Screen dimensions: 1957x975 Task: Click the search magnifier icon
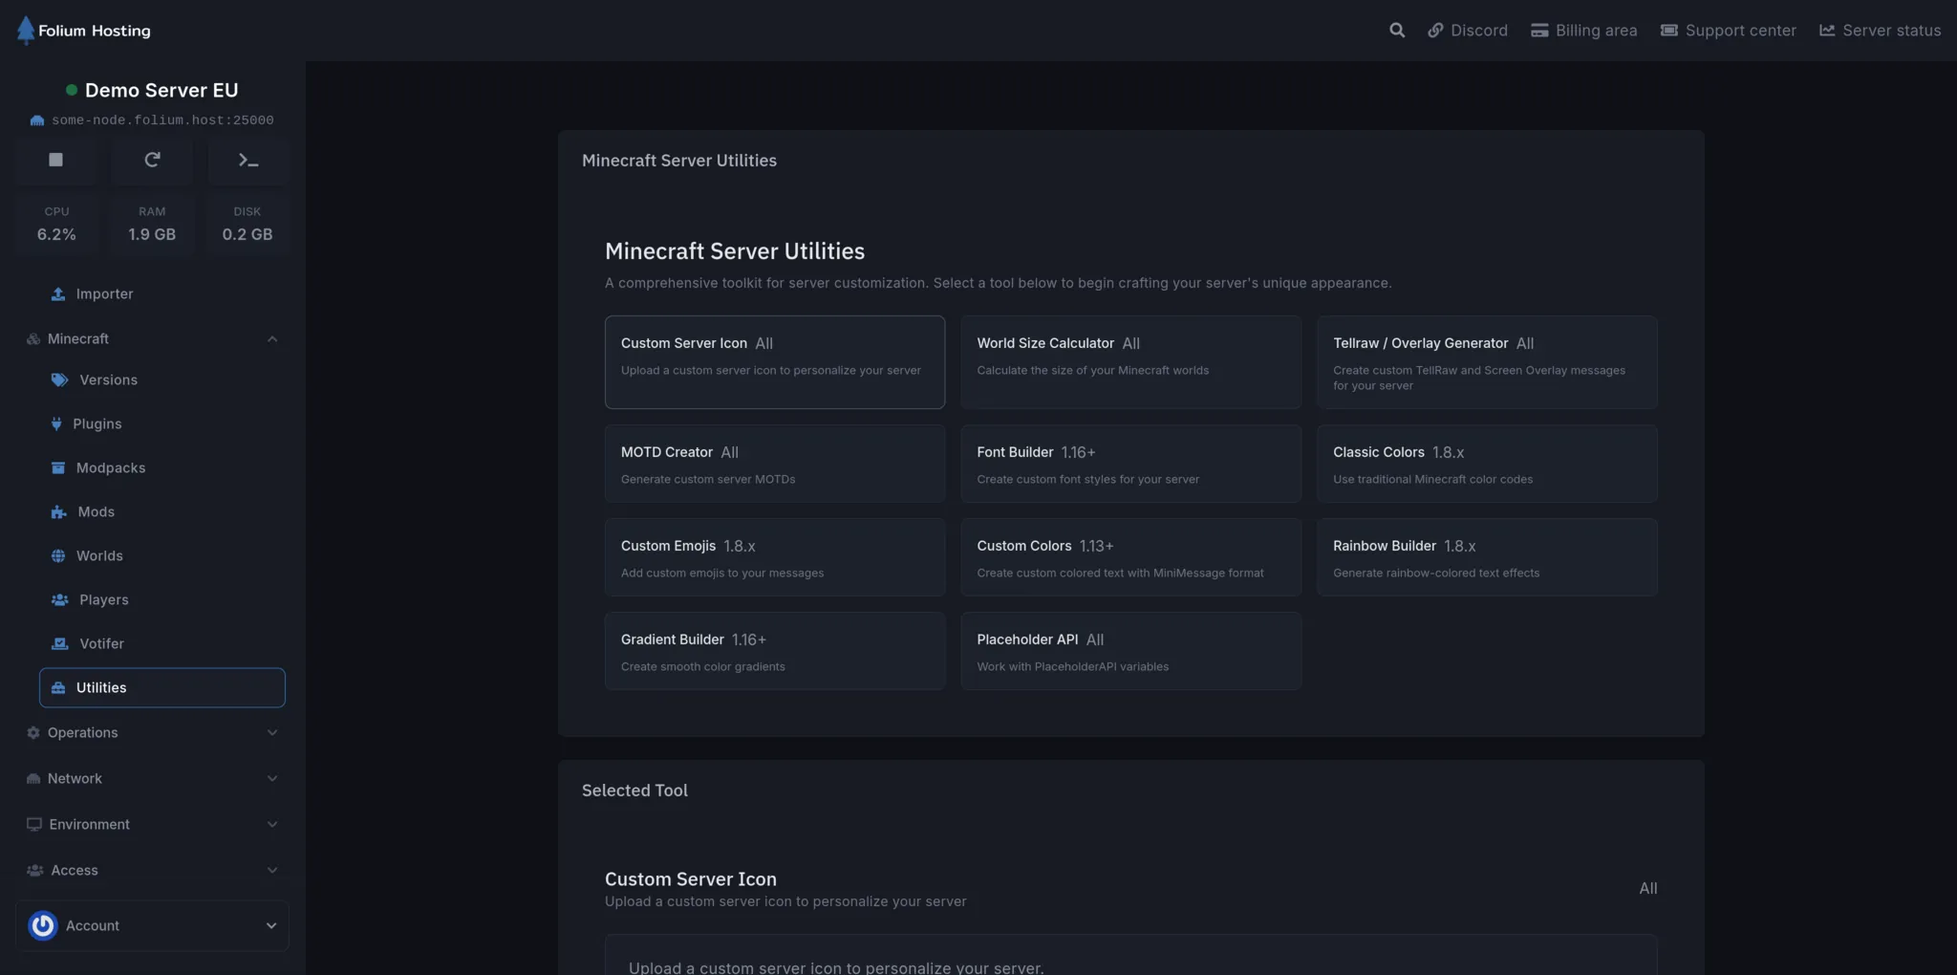pos(1396,30)
